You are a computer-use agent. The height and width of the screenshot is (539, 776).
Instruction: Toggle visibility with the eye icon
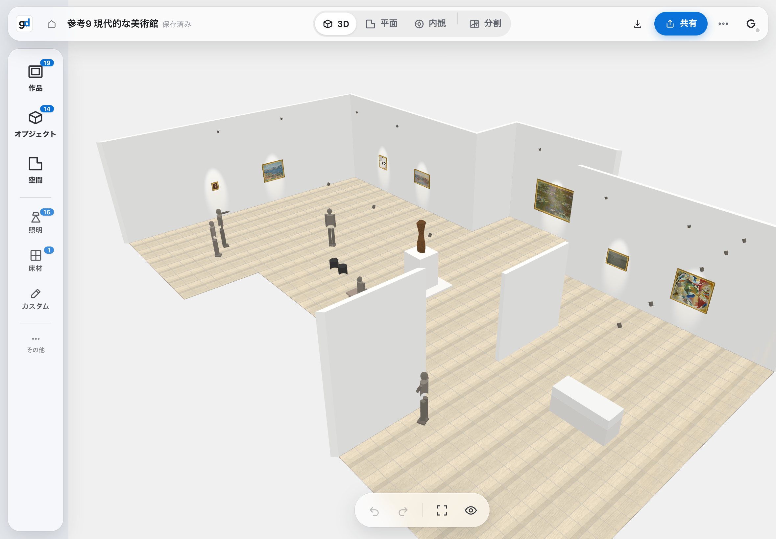[x=471, y=510]
